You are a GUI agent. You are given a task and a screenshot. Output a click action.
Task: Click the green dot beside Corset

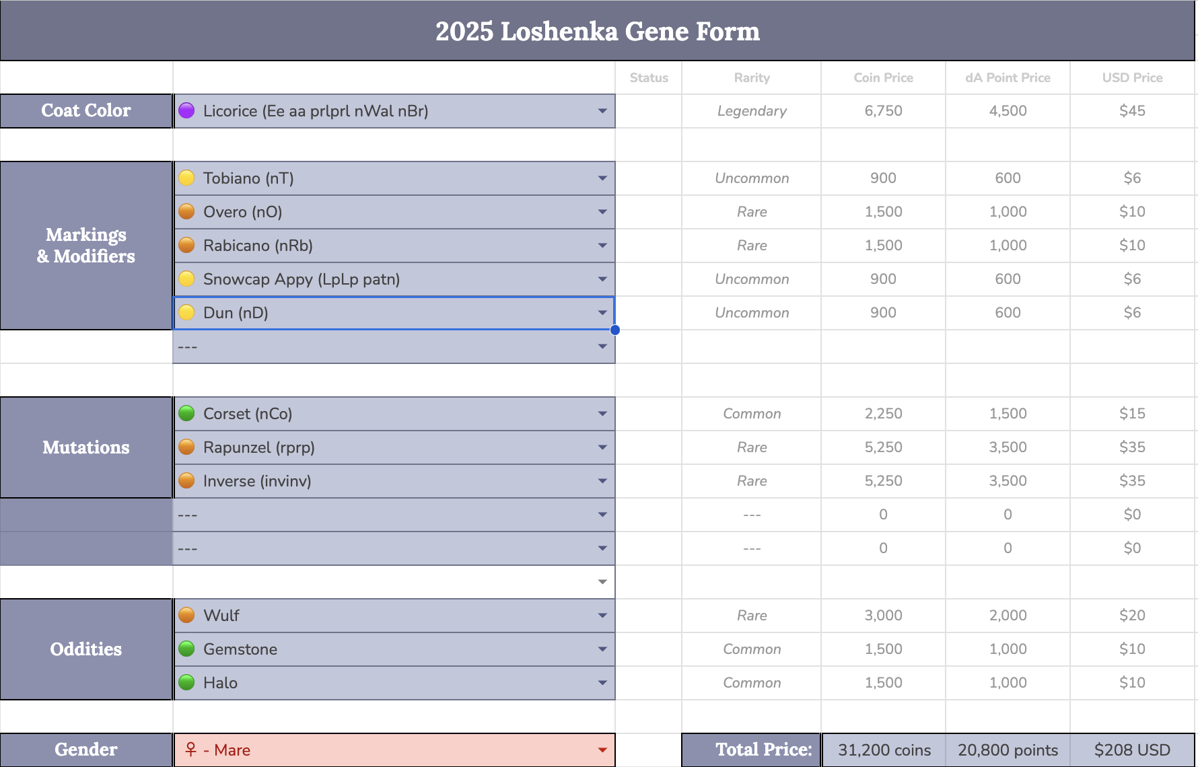coord(186,413)
